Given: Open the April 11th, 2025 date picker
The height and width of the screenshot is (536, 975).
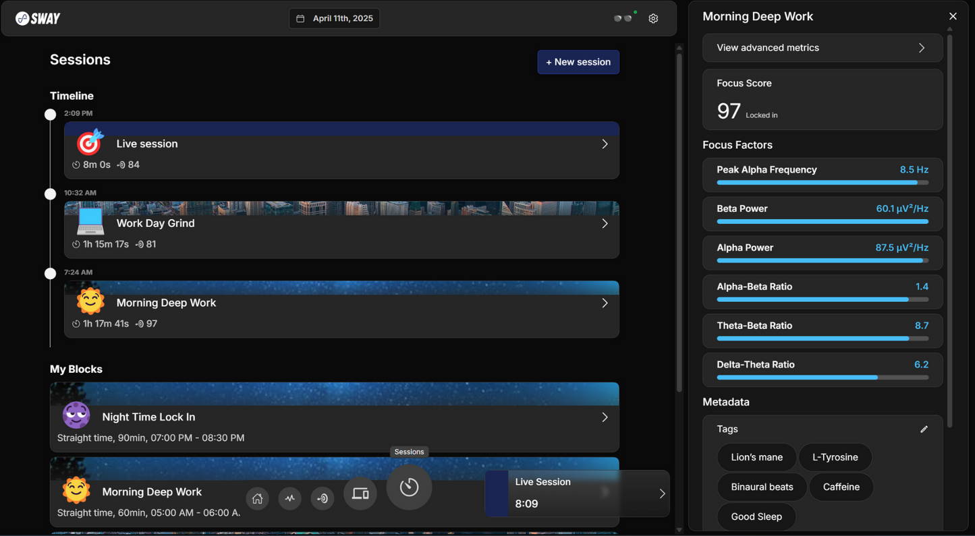Looking at the screenshot, I should tap(335, 19).
